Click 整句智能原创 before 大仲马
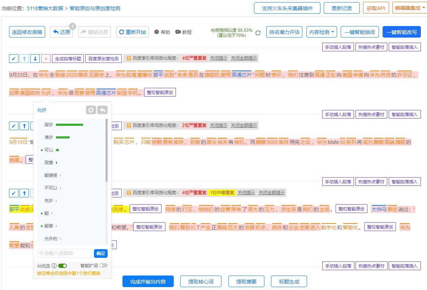This screenshot has width=427, height=290. point(351,209)
